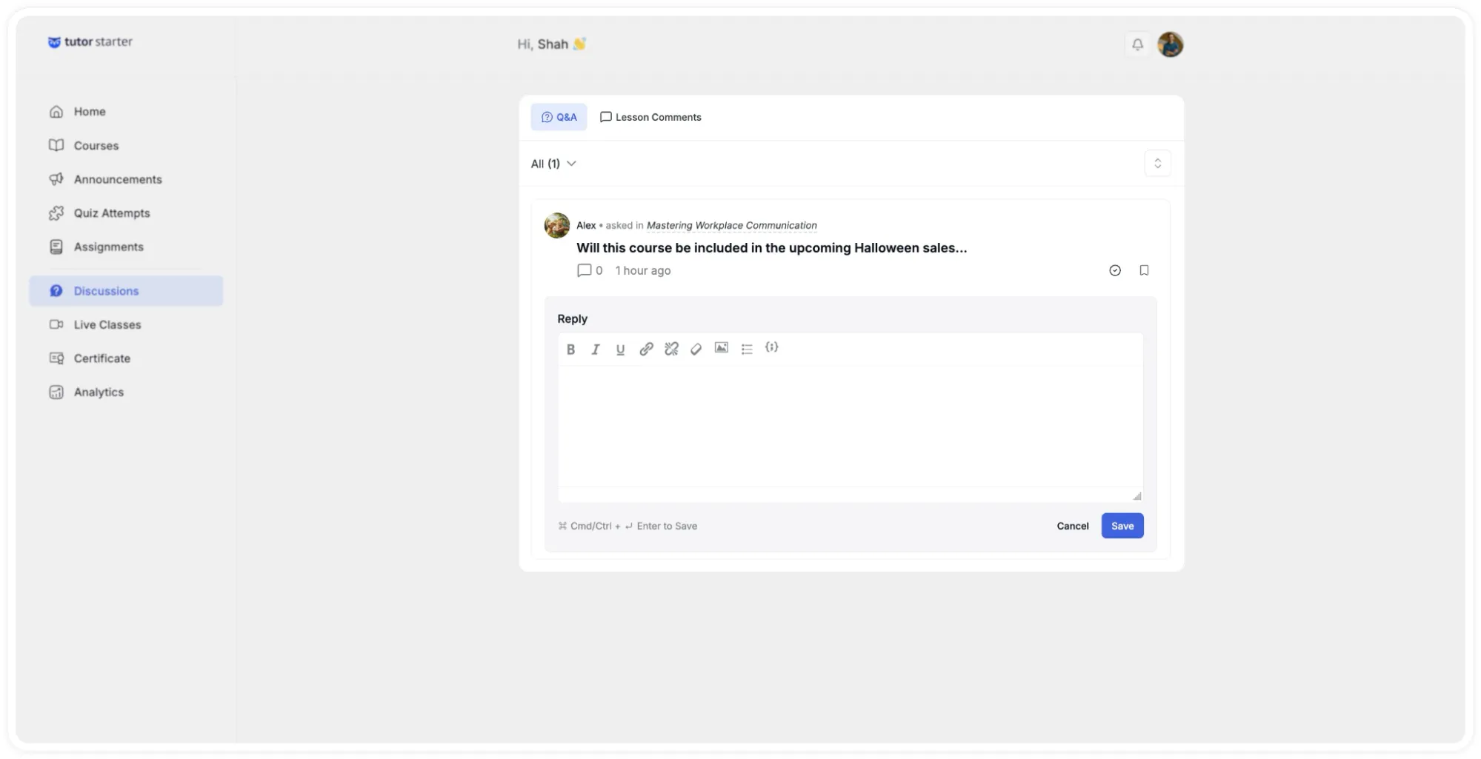This screenshot has width=1481, height=759.
Task: Open Assignments page
Action: pyautogui.click(x=96, y=247)
